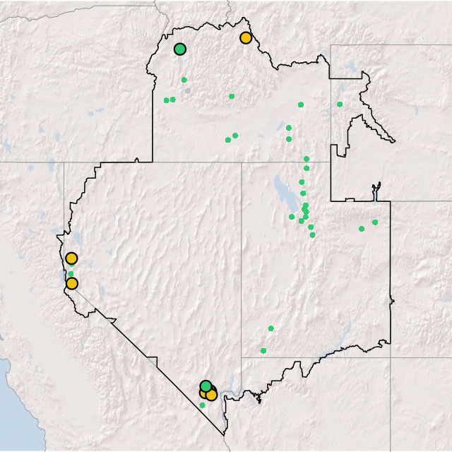Select the large green circle marker in the north
The width and height of the screenshot is (452, 452).
[x=180, y=49]
